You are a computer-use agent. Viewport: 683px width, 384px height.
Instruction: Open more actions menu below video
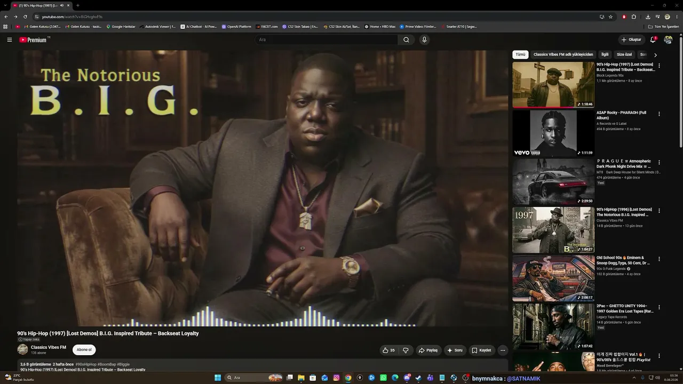coord(503,350)
